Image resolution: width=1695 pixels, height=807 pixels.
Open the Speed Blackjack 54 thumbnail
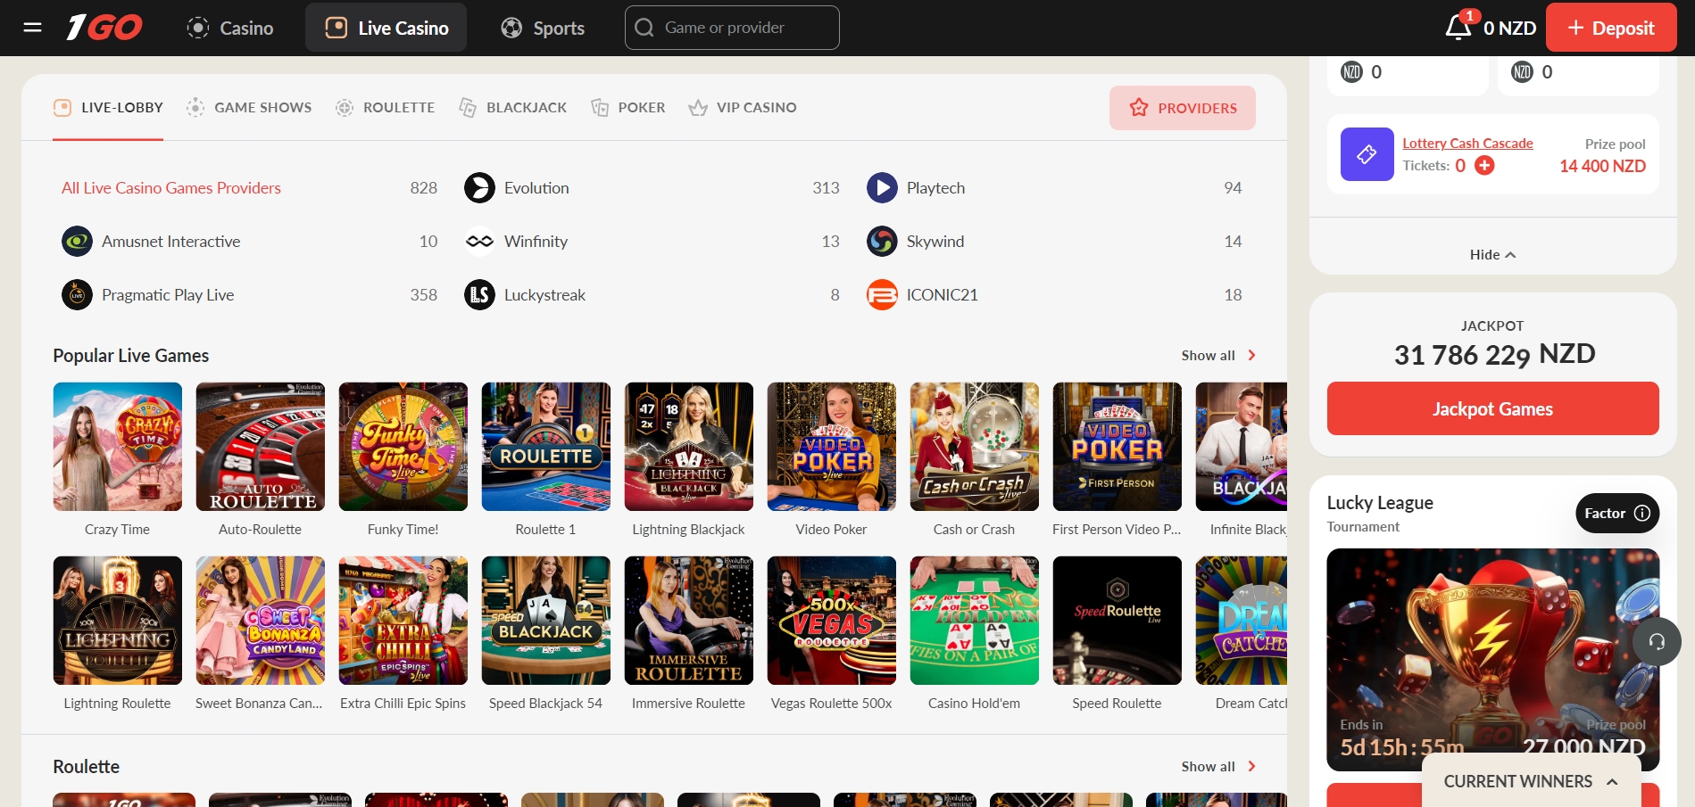pos(546,621)
